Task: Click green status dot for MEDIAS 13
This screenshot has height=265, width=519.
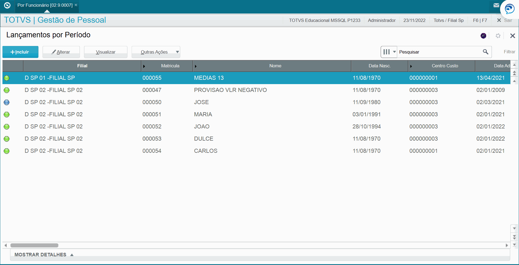Action: (x=7, y=78)
